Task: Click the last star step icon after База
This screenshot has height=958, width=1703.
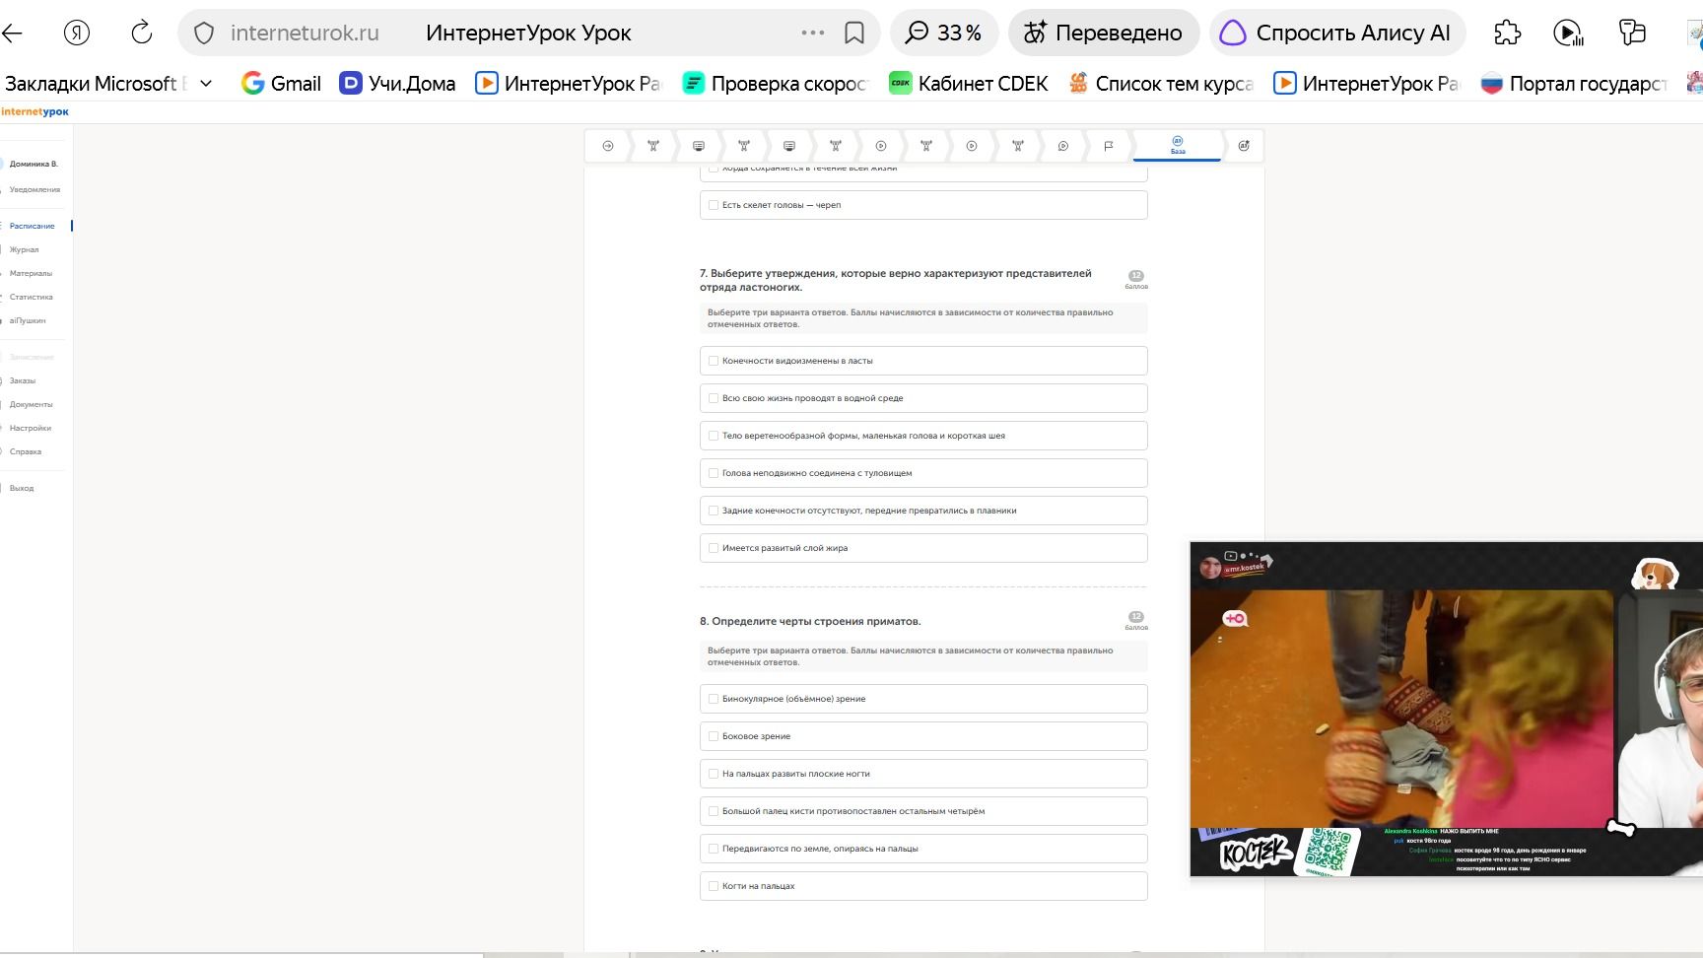Action: [x=1244, y=146]
